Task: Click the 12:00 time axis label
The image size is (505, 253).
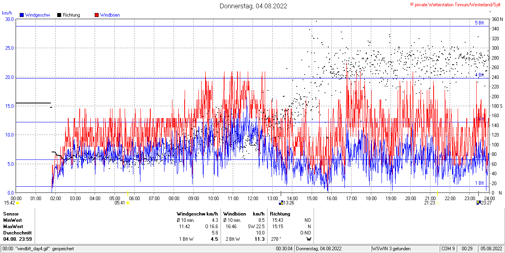Action: pyautogui.click(x=253, y=198)
